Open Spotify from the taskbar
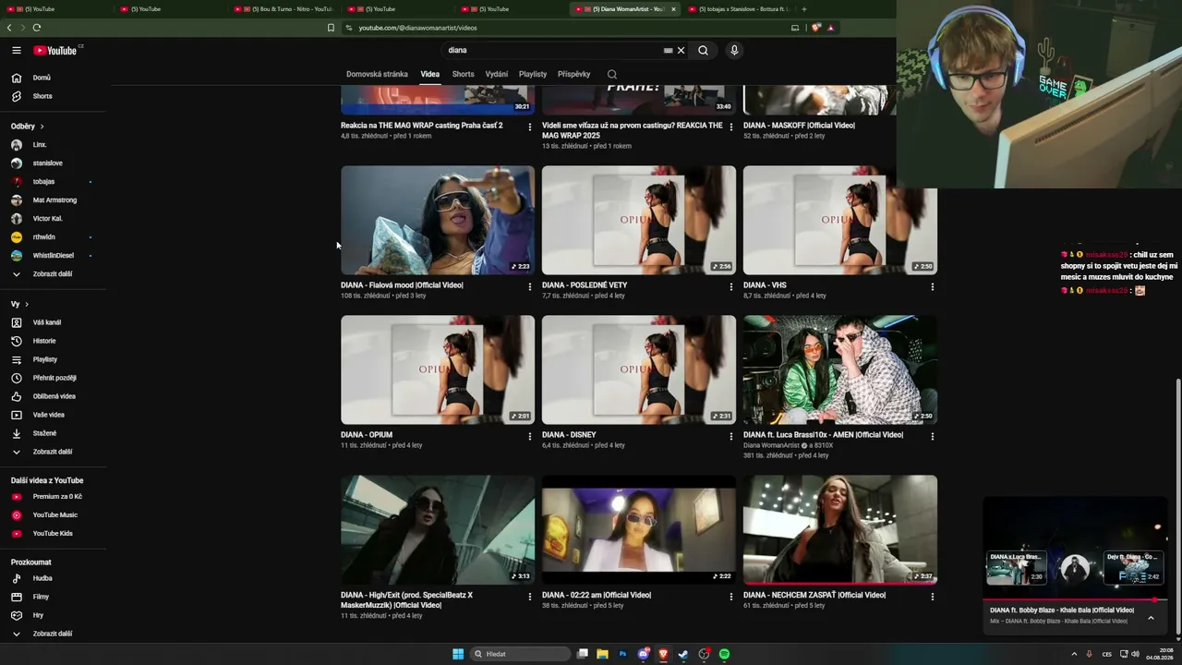The width and height of the screenshot is (1182, 665). pos(724,654)
